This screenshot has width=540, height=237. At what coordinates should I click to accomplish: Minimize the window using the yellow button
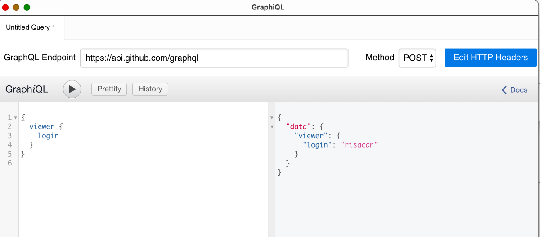pyautogui.click(x=16, y=7)
